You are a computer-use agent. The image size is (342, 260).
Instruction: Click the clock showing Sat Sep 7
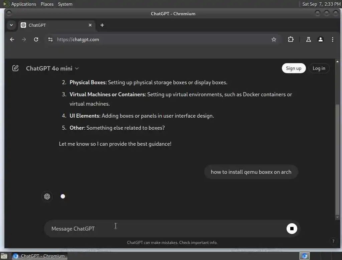coord(321,4)
